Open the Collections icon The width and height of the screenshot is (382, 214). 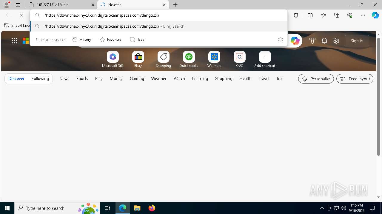coord(337,15)
